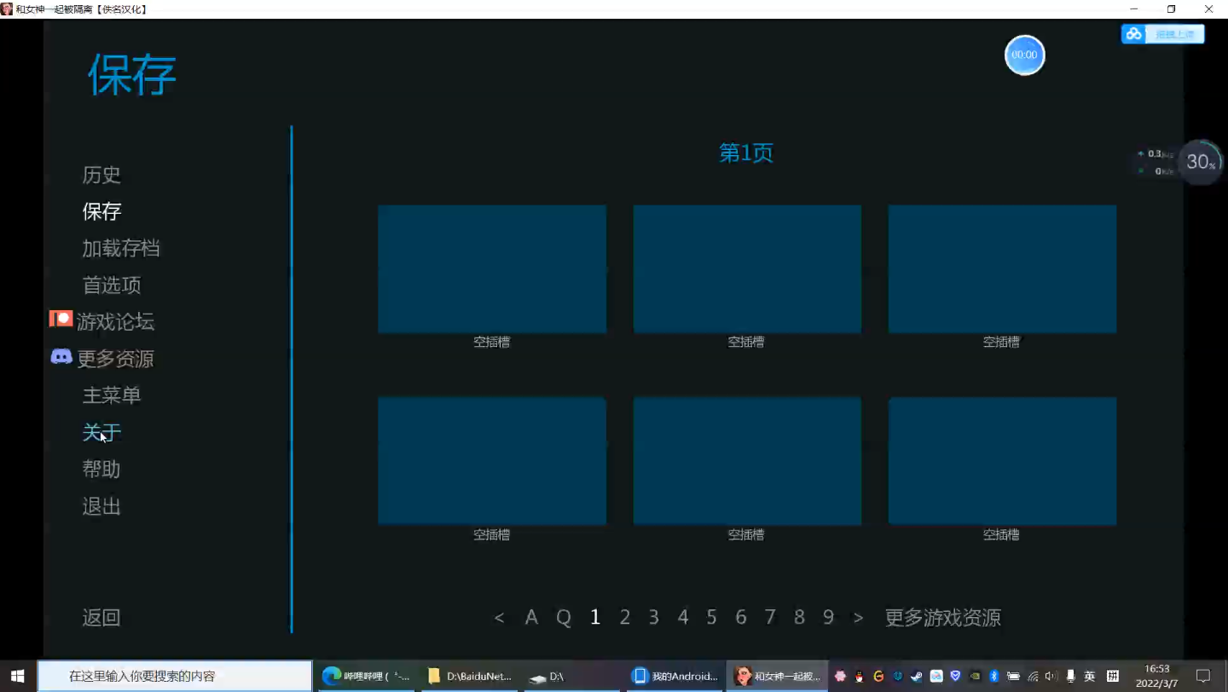This screenshot has height=692, width=1228.
Task: Select save page 9
Action: [x=828, y=618]
